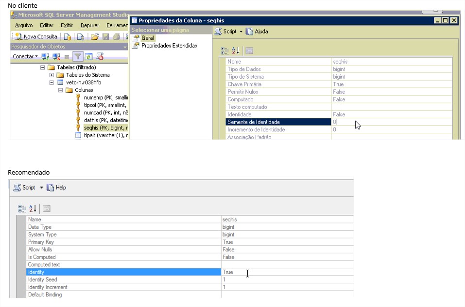This screenshot has width=465, height=307.
Task: Click the open file folder icon in toolbar
Action: [95, 36]
